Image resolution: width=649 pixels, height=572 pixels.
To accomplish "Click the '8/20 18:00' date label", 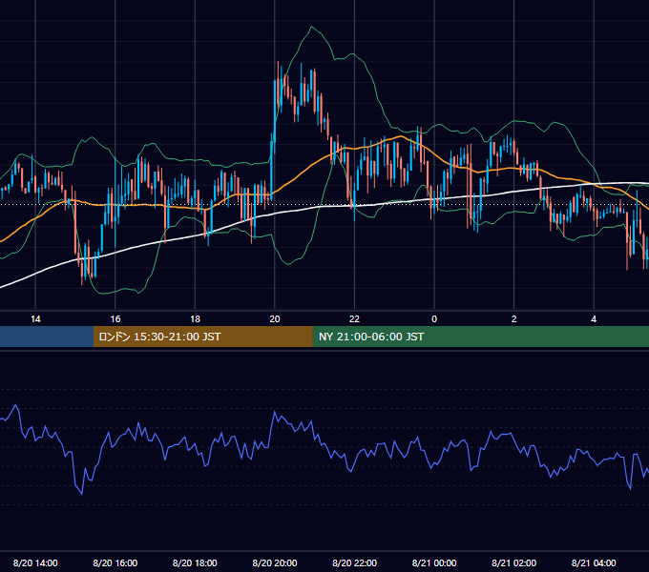I will pos(195,562).
